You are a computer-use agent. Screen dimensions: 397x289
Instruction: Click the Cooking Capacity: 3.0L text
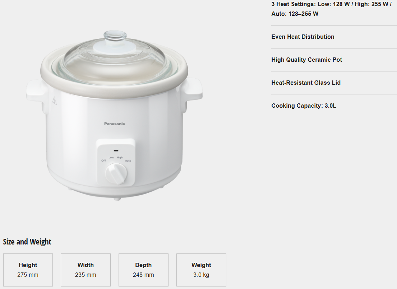pos(304,106)
